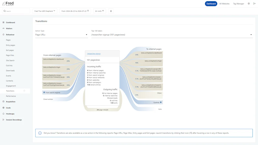
Task: Click the logout icon in the top bar
Action: [254, 4]
